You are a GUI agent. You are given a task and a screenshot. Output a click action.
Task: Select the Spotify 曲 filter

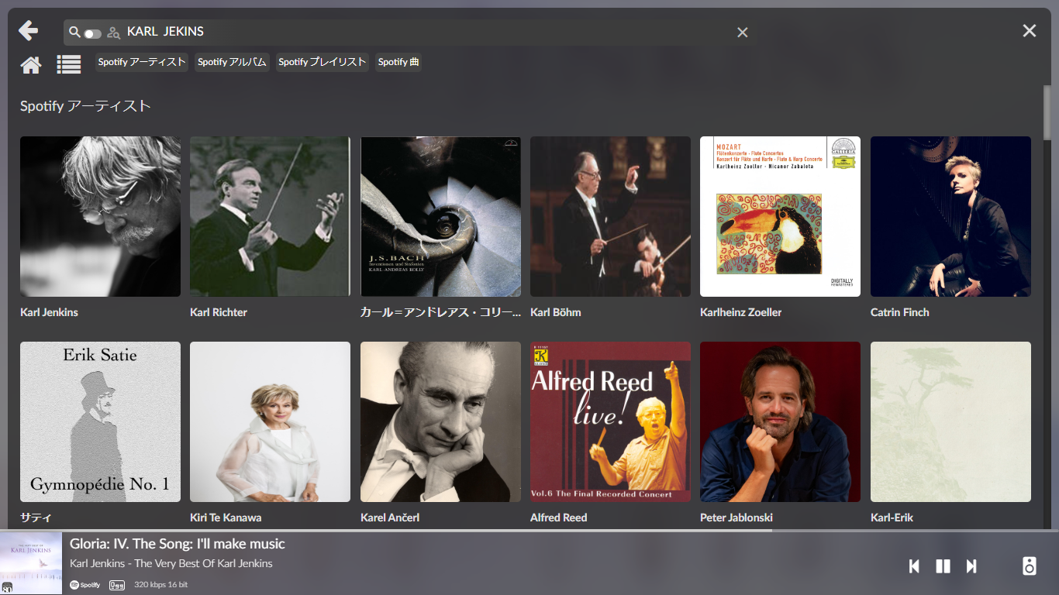tap(398, 62)
